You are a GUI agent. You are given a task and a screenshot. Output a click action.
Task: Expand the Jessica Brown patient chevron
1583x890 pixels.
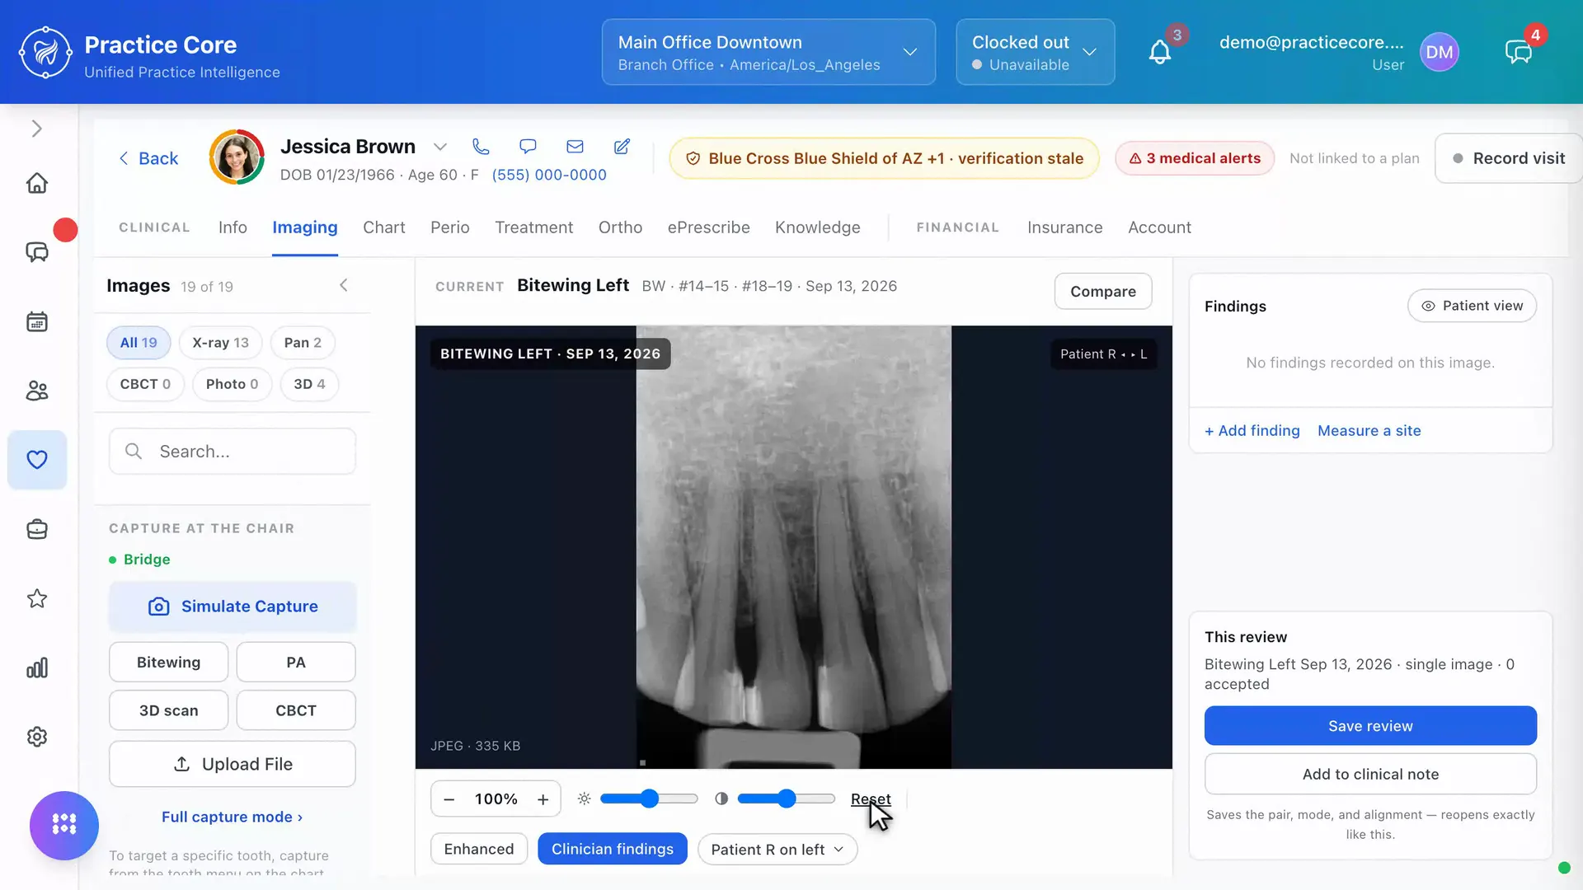click(440, 147)
